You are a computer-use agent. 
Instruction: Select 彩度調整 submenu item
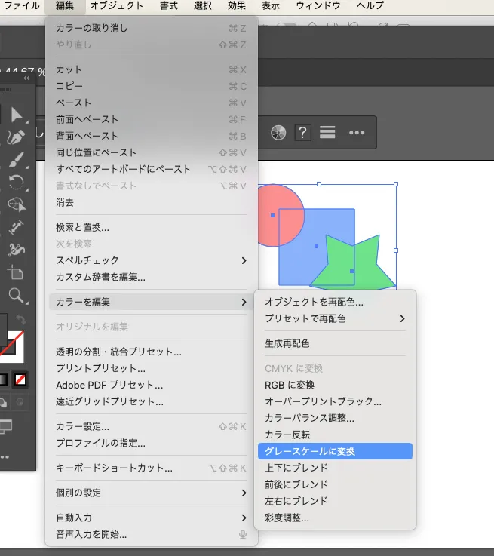pos(335,518)
